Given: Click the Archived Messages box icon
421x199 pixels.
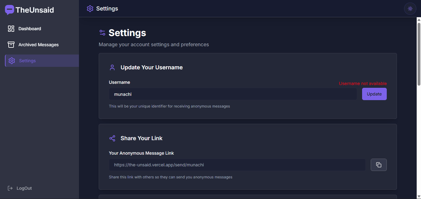Looking at the screenshot, I should (x=11, y=45).
